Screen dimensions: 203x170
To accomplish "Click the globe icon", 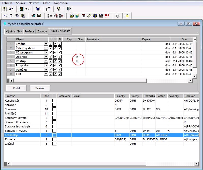I will (x=95, y=16).
